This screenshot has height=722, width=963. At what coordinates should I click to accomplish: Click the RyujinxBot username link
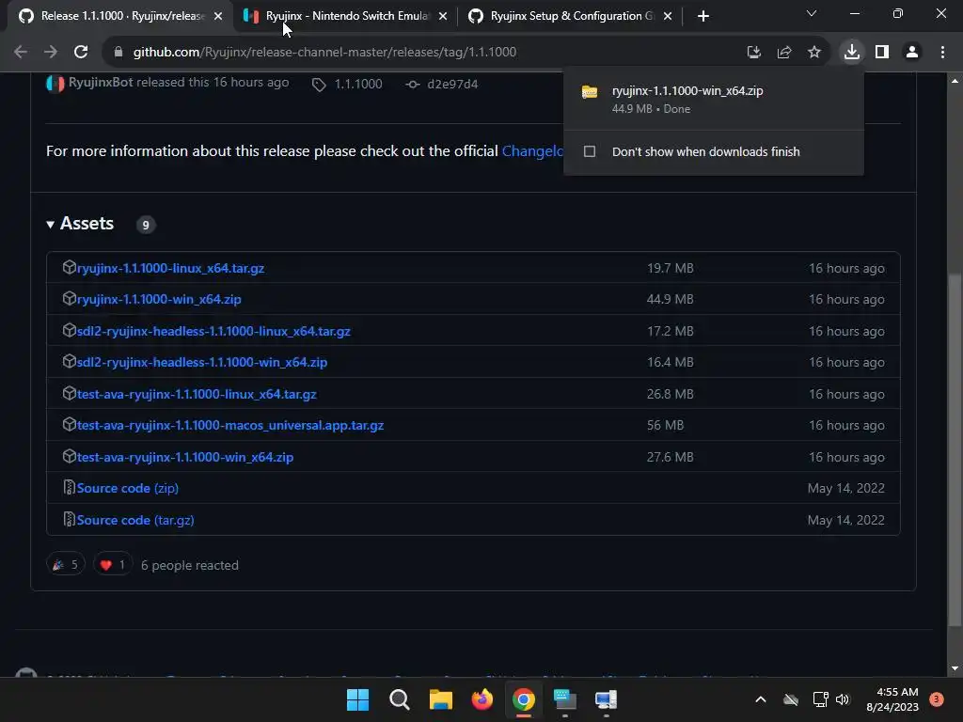(101, 83)
